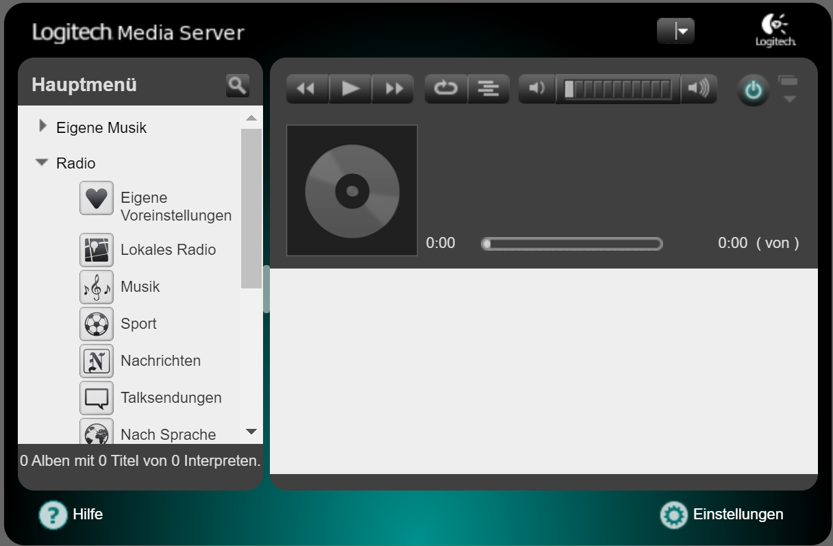Viewport: 833px width, 546px height.
Task: Open Lokales Radio
Action: coord(169,250)
